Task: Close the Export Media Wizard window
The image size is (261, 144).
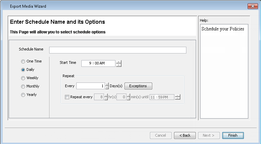Action: pos(252,6)
